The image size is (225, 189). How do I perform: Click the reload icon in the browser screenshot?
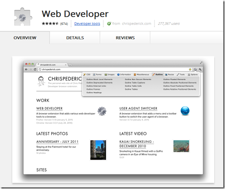pyautogui.click(x=35, y=69)
